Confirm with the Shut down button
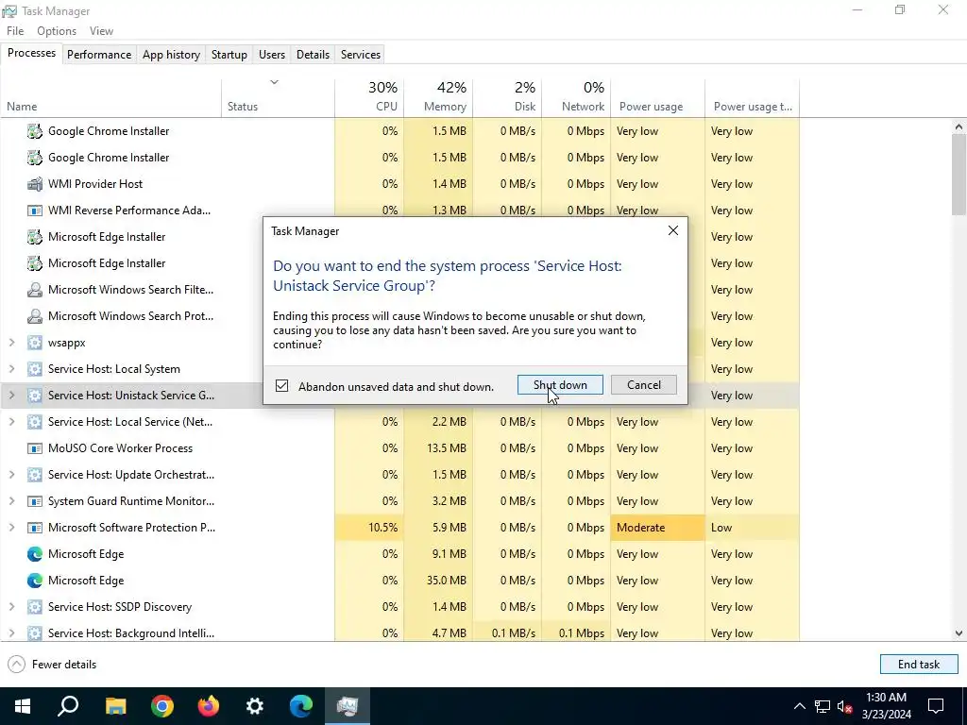967x725 pixels. click(560, 385)
